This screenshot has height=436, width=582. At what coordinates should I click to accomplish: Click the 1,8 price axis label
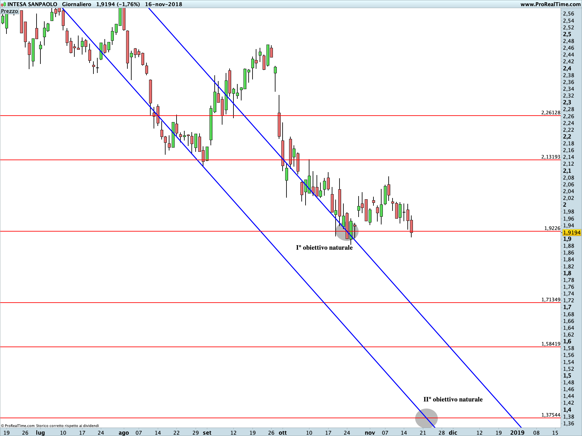(567, 273)
